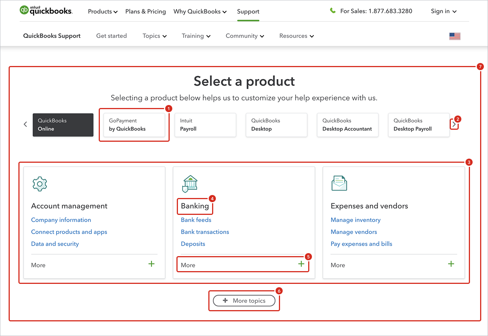Click the sales number 1.877.683.3280
The width and height of the screenshot is (488, 336).
tap(390, 11)
